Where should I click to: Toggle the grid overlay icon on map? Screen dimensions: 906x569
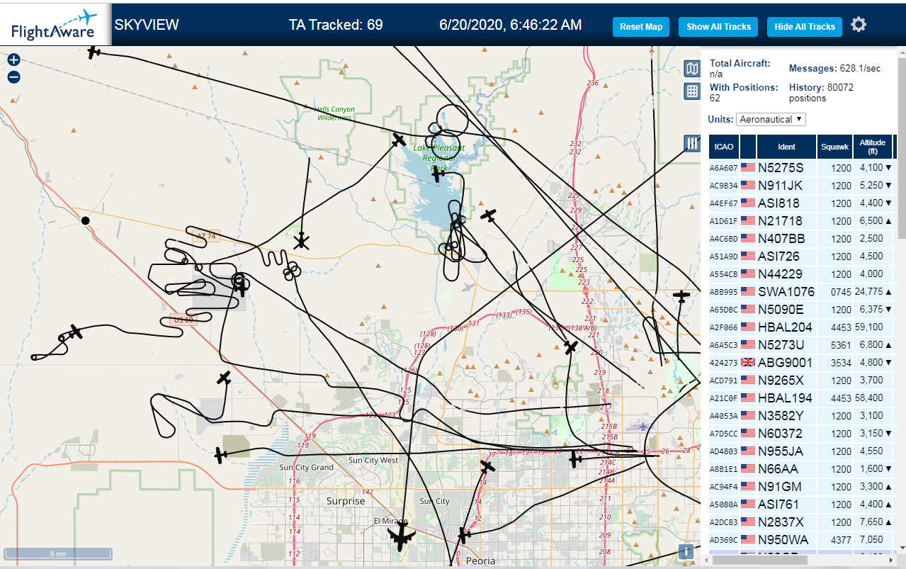coord(692,91)
